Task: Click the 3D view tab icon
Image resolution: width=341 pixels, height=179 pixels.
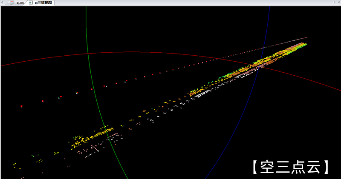Action: point(31,3)
